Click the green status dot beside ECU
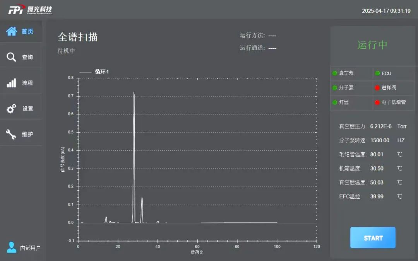The width and height of the screenshot is (418, 261). tap(377, 73)
